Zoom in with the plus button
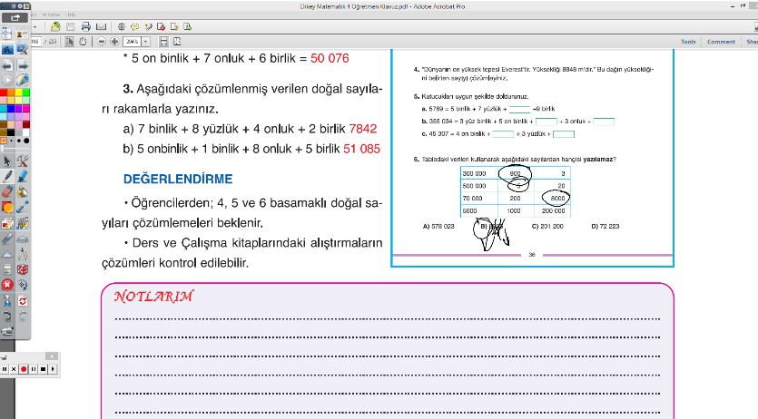The image size is (758, 419). coord(114,42)
